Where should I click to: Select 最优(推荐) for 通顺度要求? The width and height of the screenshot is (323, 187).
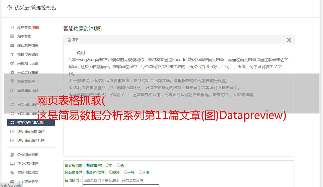[88, 172]
